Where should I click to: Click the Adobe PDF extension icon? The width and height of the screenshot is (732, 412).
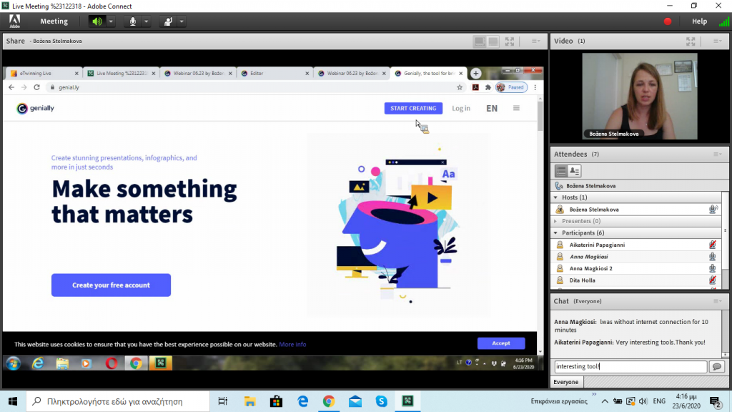pyautogui.click(x=475, y=87)
